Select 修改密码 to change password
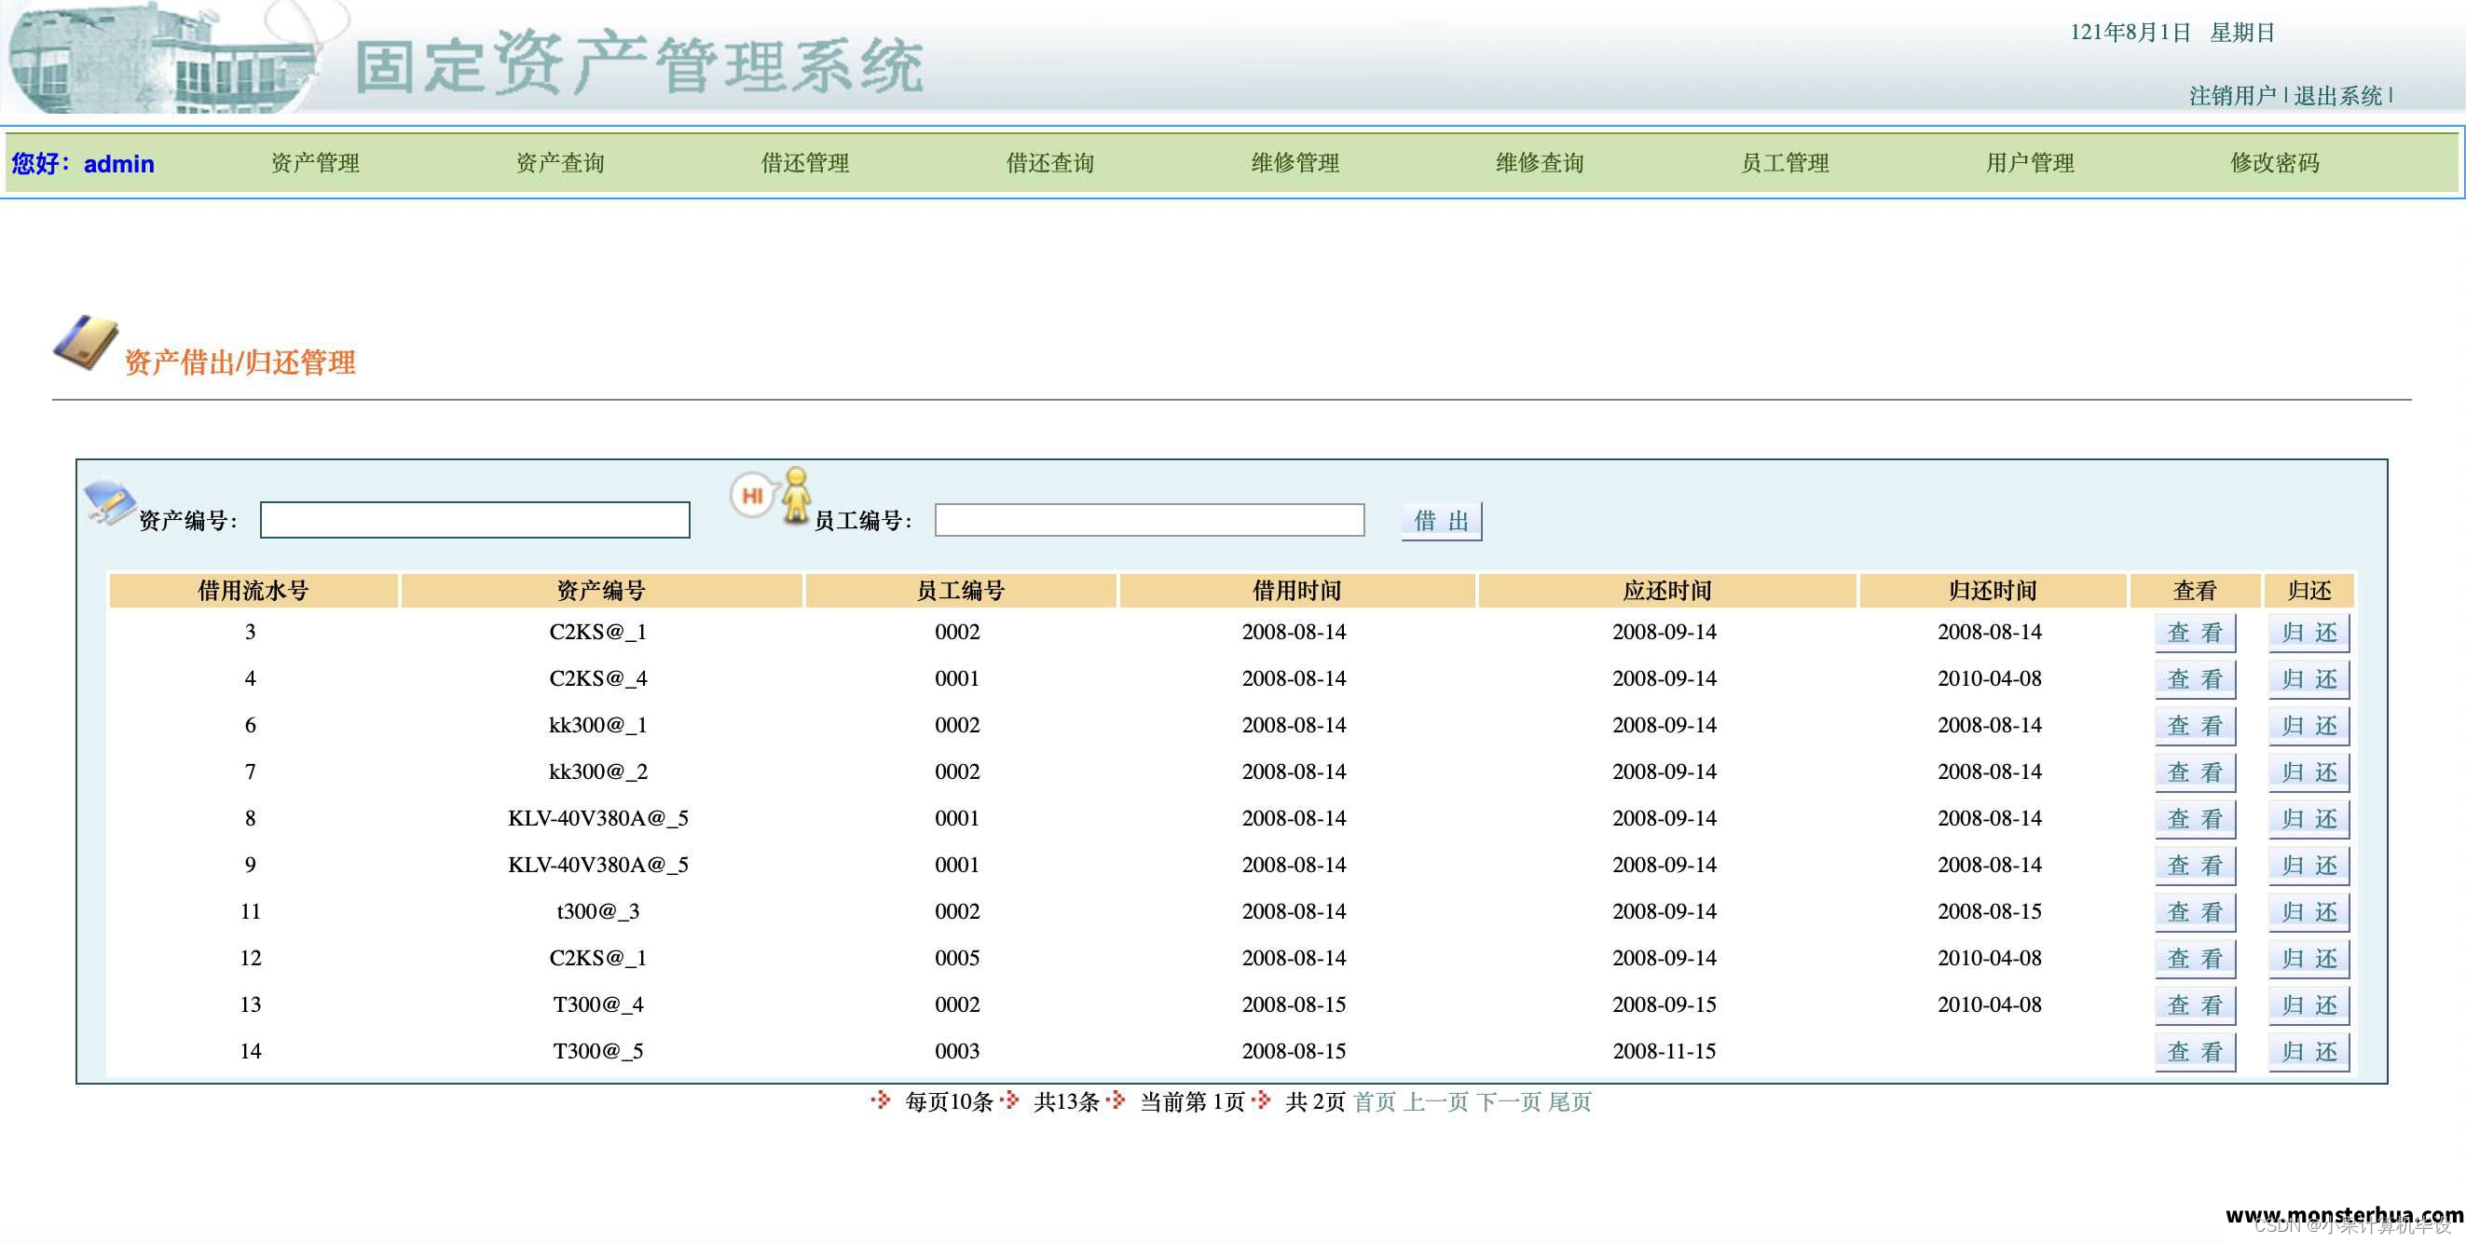 click(x=2277, y=163)
